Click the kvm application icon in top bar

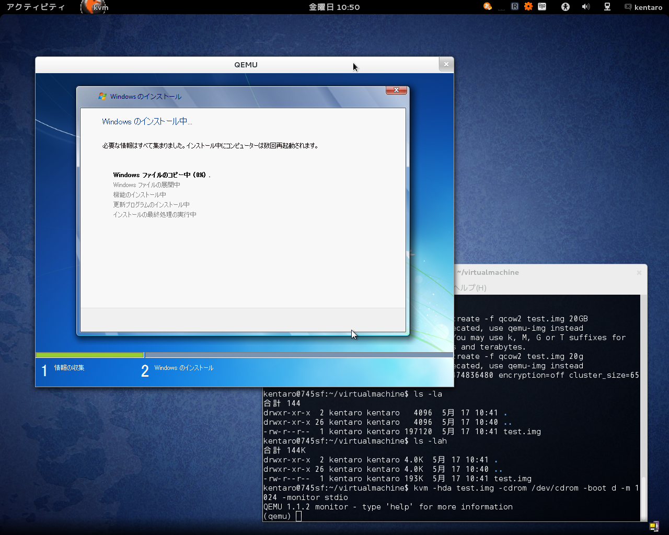click(95, 7)
